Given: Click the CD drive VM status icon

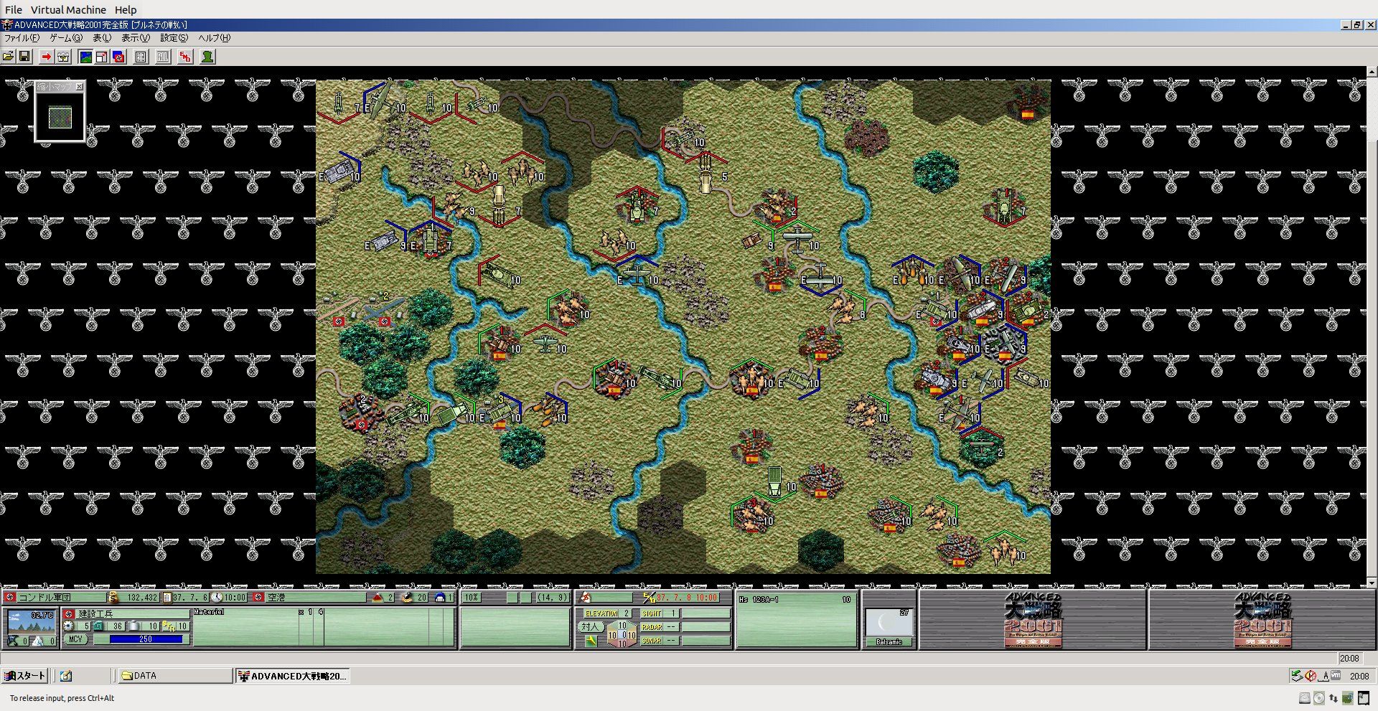Looking at the screenshot, I should point(1319,698).
